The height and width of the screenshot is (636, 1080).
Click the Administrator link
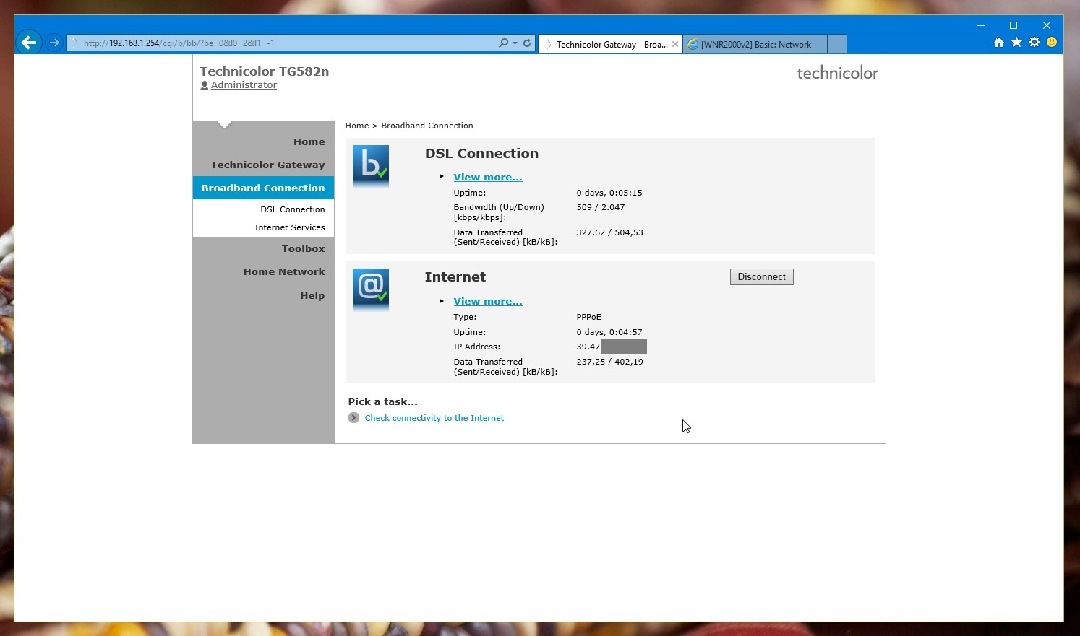(244, 84)
